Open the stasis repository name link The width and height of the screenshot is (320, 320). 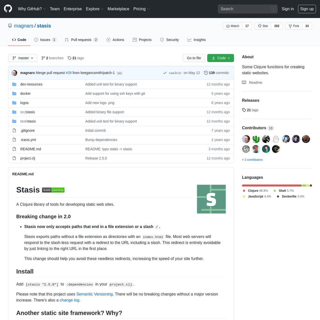pyautogui.click(x=44, y=26)
